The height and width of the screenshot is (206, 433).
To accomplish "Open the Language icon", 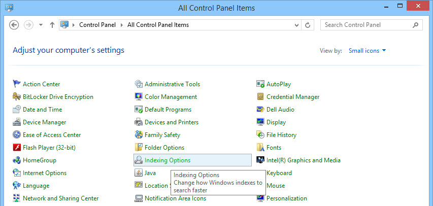I will [x=17, y=186].
